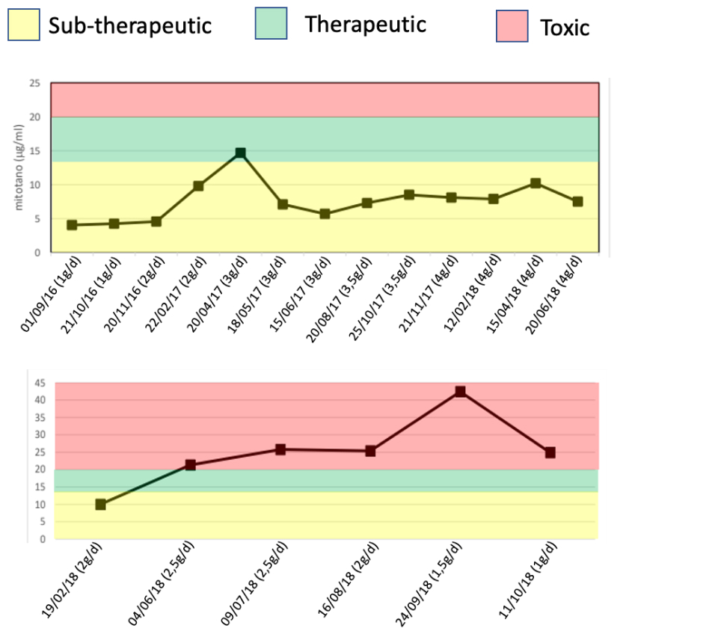Viewport: 718px width, 643px height.
Task: Click the green Therapeutic legend swatch
Action: click(x=271, y=25)
